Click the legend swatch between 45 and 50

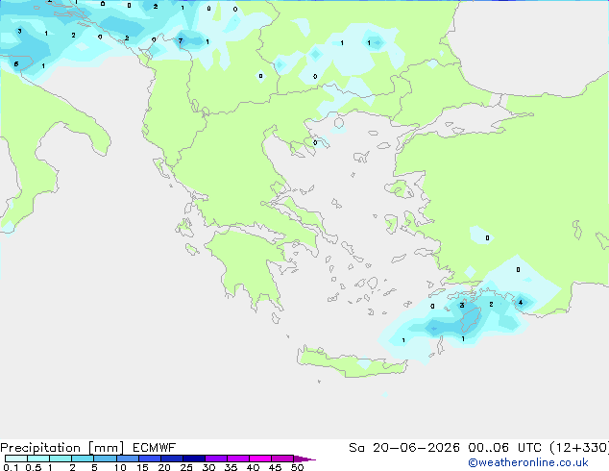(x=282, y=459)
